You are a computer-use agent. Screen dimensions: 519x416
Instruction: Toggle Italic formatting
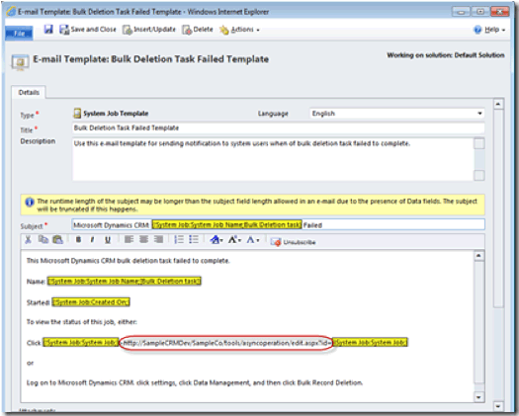[x=93, y=239]
